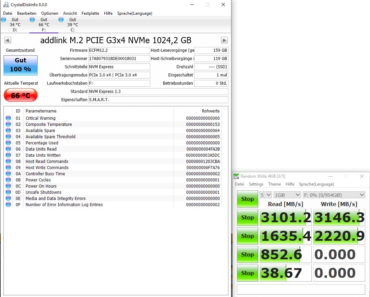The width and height of the screenshot is (370, 297).
Task: Open the Theme menu in CrystalDiskMark
Action: pyautogui.click(x=274, y=184)
